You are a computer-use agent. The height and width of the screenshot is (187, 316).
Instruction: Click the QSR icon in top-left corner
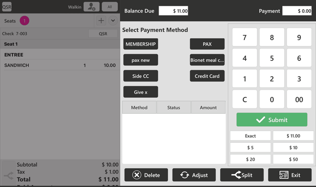pyautogui.click(x=7, y=6)
